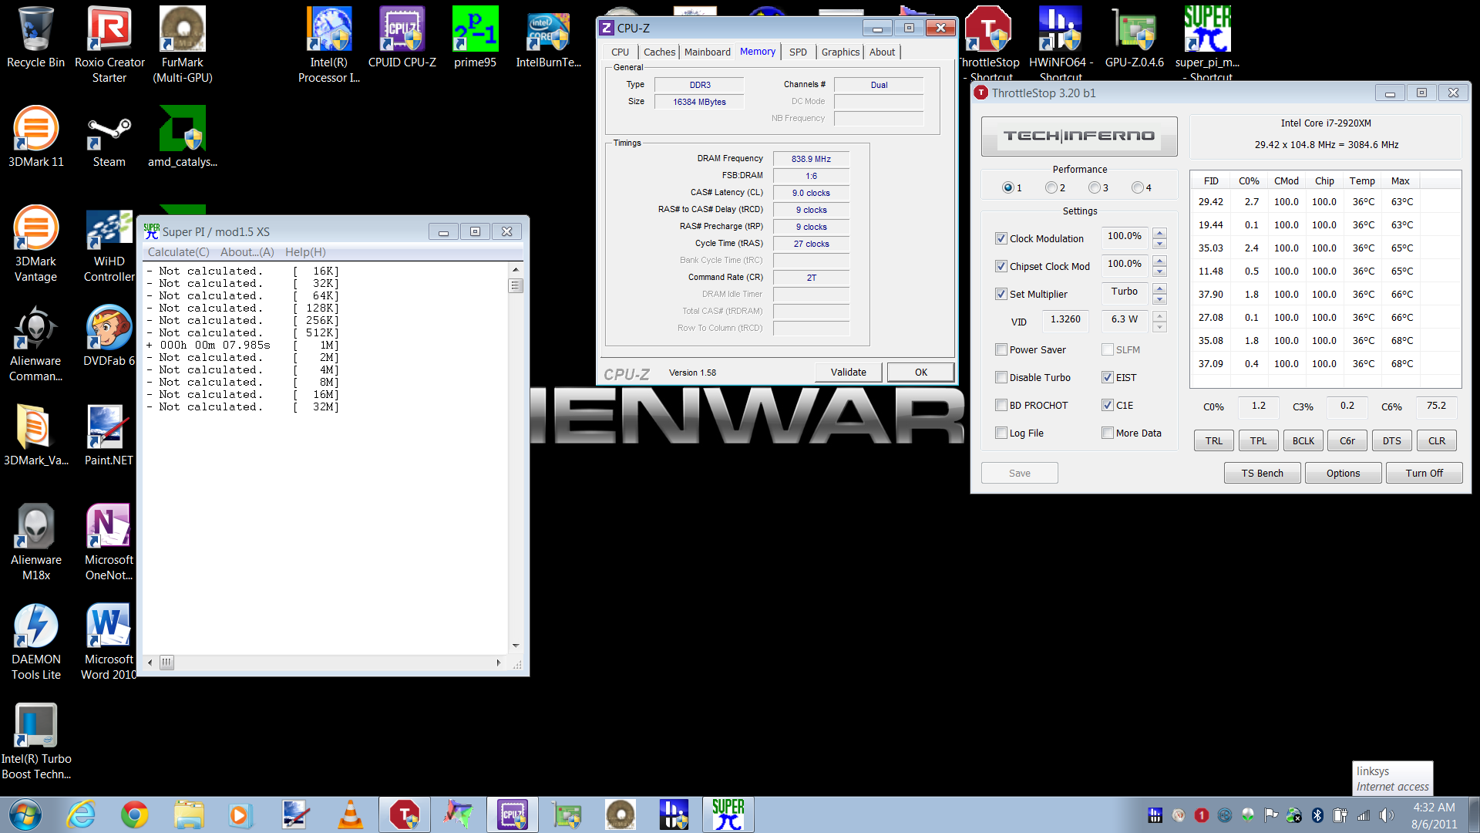1480x833 pixels.
Task: Toggle Clock Modulation checkbox
Action: pyautogui.click(x=1001, y=238)
